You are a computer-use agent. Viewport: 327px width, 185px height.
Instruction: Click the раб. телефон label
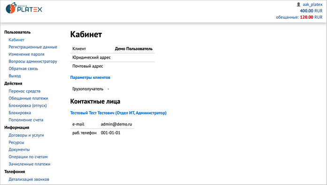[x=85, y=133]
